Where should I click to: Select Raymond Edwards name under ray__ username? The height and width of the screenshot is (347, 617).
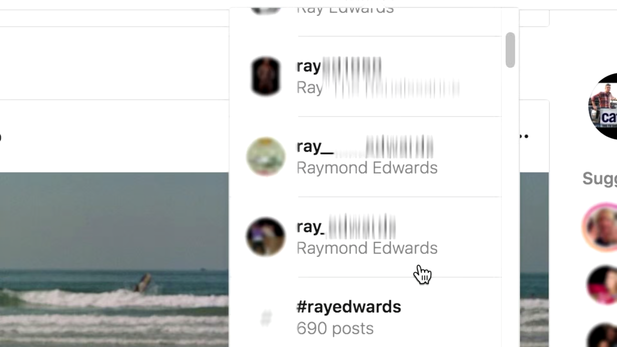pos(367,168)
